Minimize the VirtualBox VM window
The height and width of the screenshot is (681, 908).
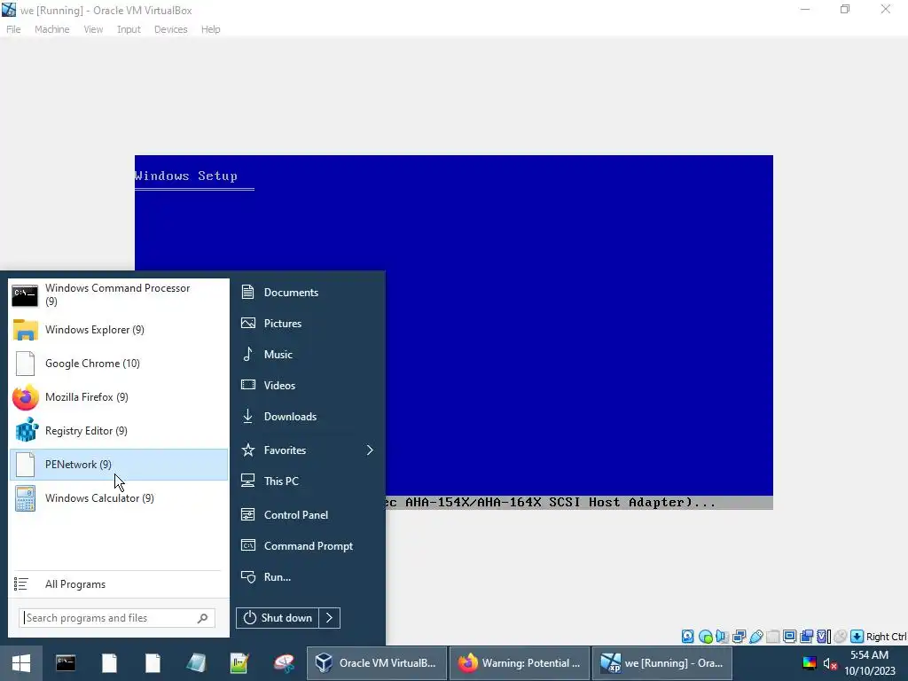tap(805, 9)
